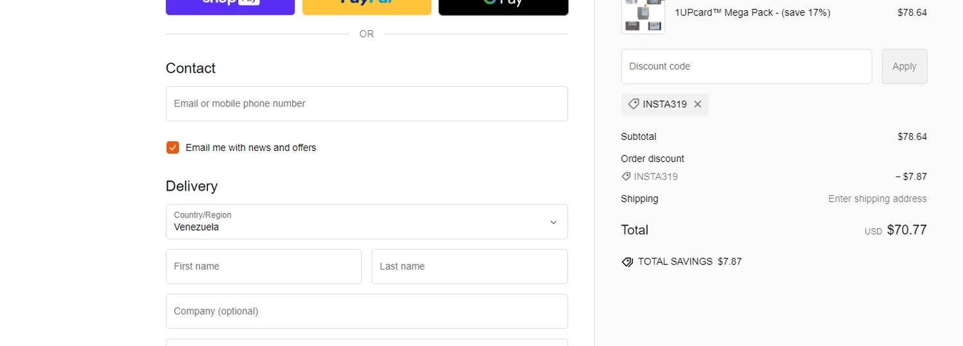Click the total price $70.77
Image resolution: width=963 pixels, height=346 pixels.
click(907, 230)
